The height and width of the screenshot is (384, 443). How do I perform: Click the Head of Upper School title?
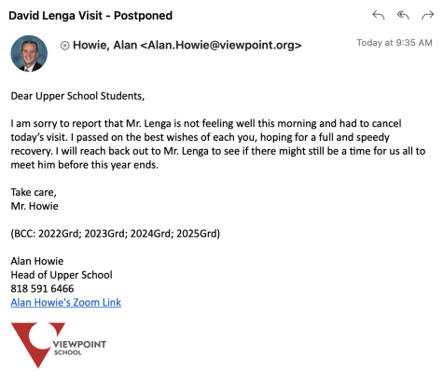62,275
